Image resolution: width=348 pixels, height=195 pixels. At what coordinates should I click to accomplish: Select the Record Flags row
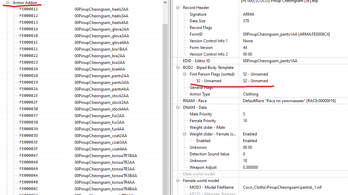coord(201,28)
